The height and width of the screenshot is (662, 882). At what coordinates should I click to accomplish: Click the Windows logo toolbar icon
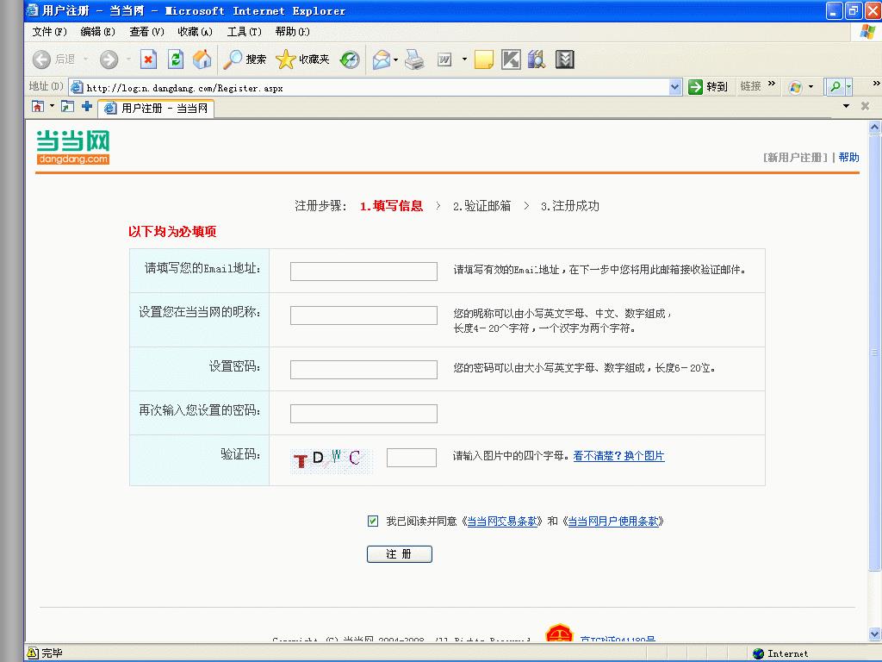coord(795,87)
